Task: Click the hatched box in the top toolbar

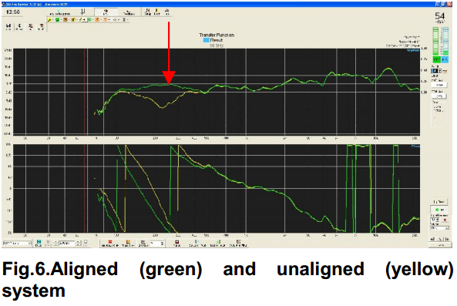Action: pyautogui.click(x=106, y=12)
